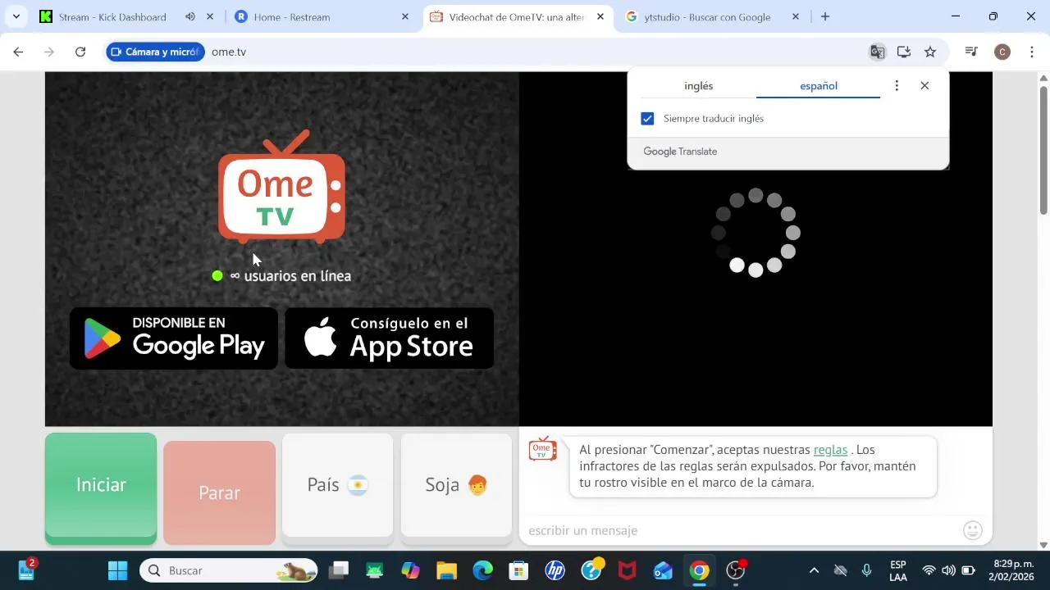Click the OmeTV avatar beside the chat message
The height and width of the screenshot is (590, 1050).
[x=542, y=449]
